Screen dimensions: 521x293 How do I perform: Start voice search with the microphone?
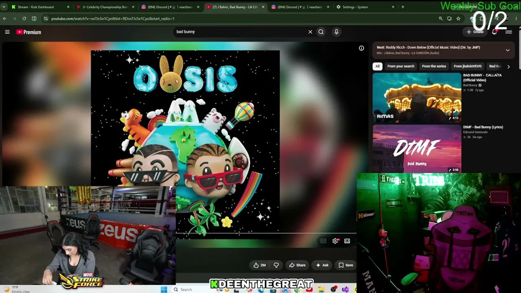(x=336, y=32)
